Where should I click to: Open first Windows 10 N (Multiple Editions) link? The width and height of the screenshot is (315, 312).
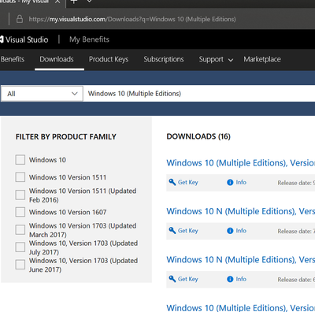coord(241,211)
